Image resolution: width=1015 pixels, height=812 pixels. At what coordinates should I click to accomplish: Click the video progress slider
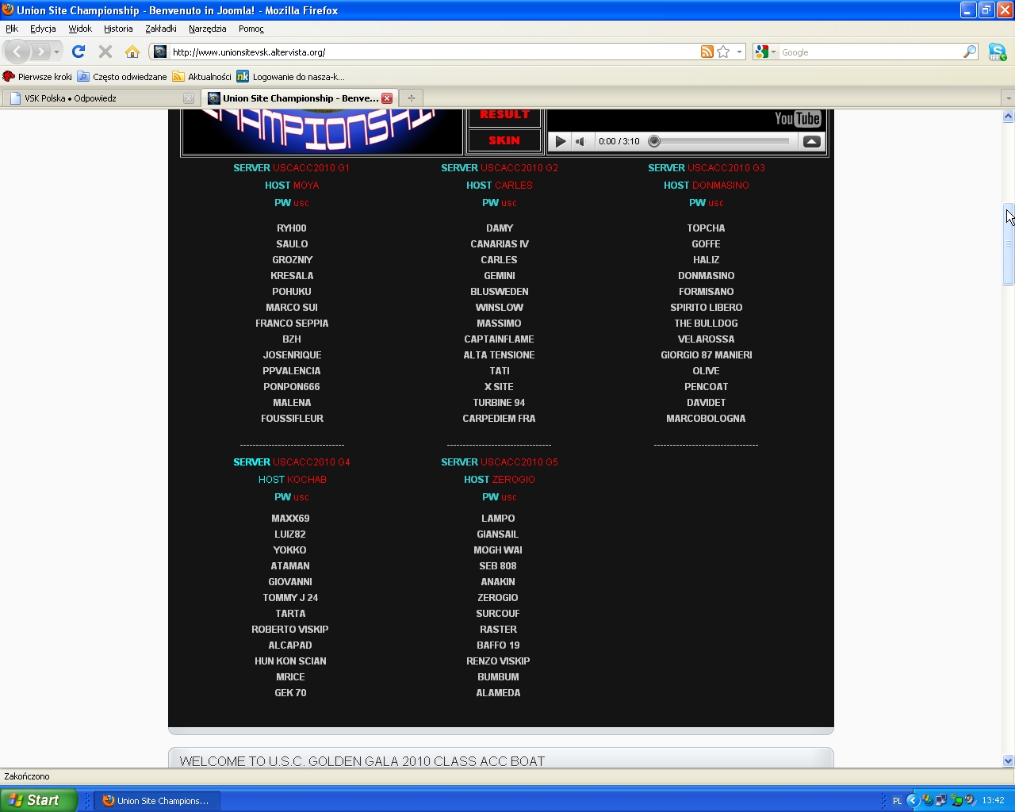coord(722,141)
